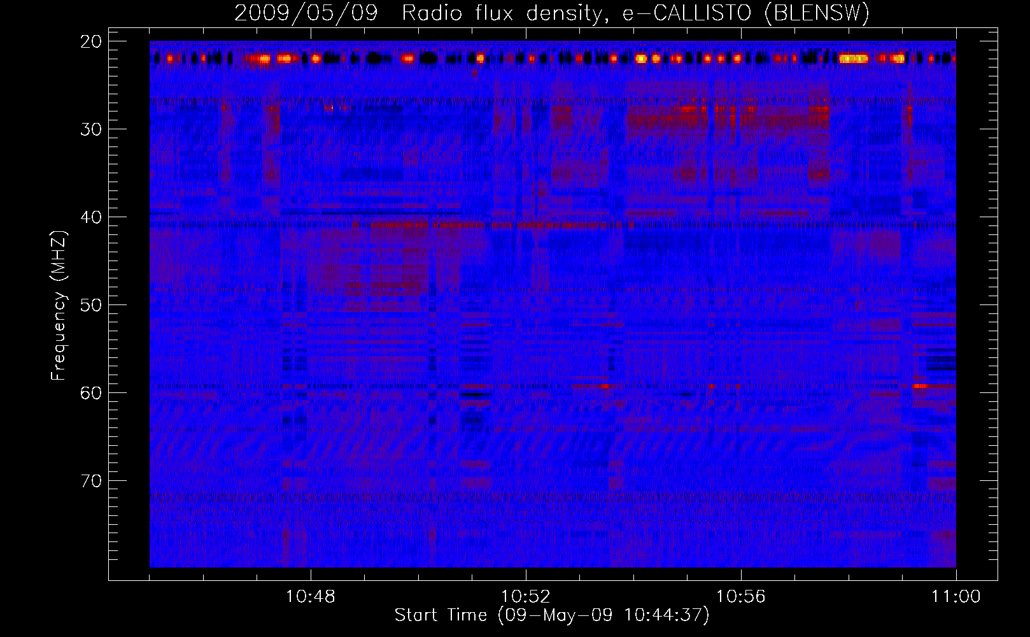Click the 60 frequency tick label

coord(92,393)
